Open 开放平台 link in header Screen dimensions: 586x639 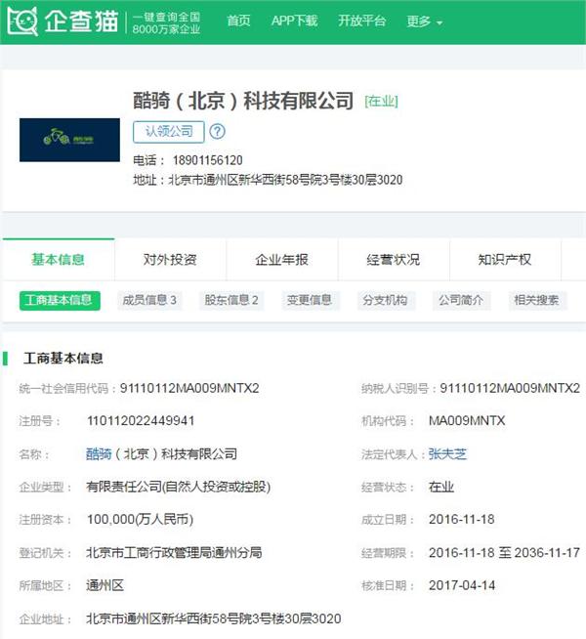coord(362,21)
